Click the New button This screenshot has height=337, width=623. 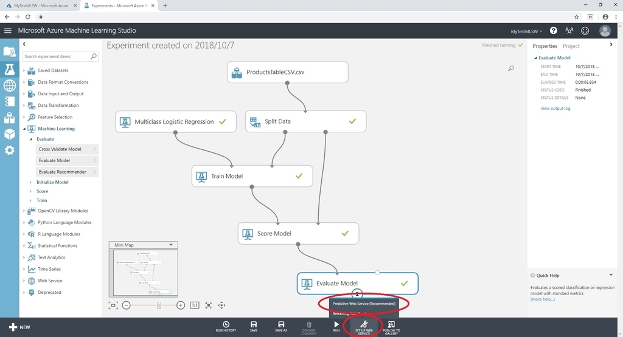coord(19,327)
